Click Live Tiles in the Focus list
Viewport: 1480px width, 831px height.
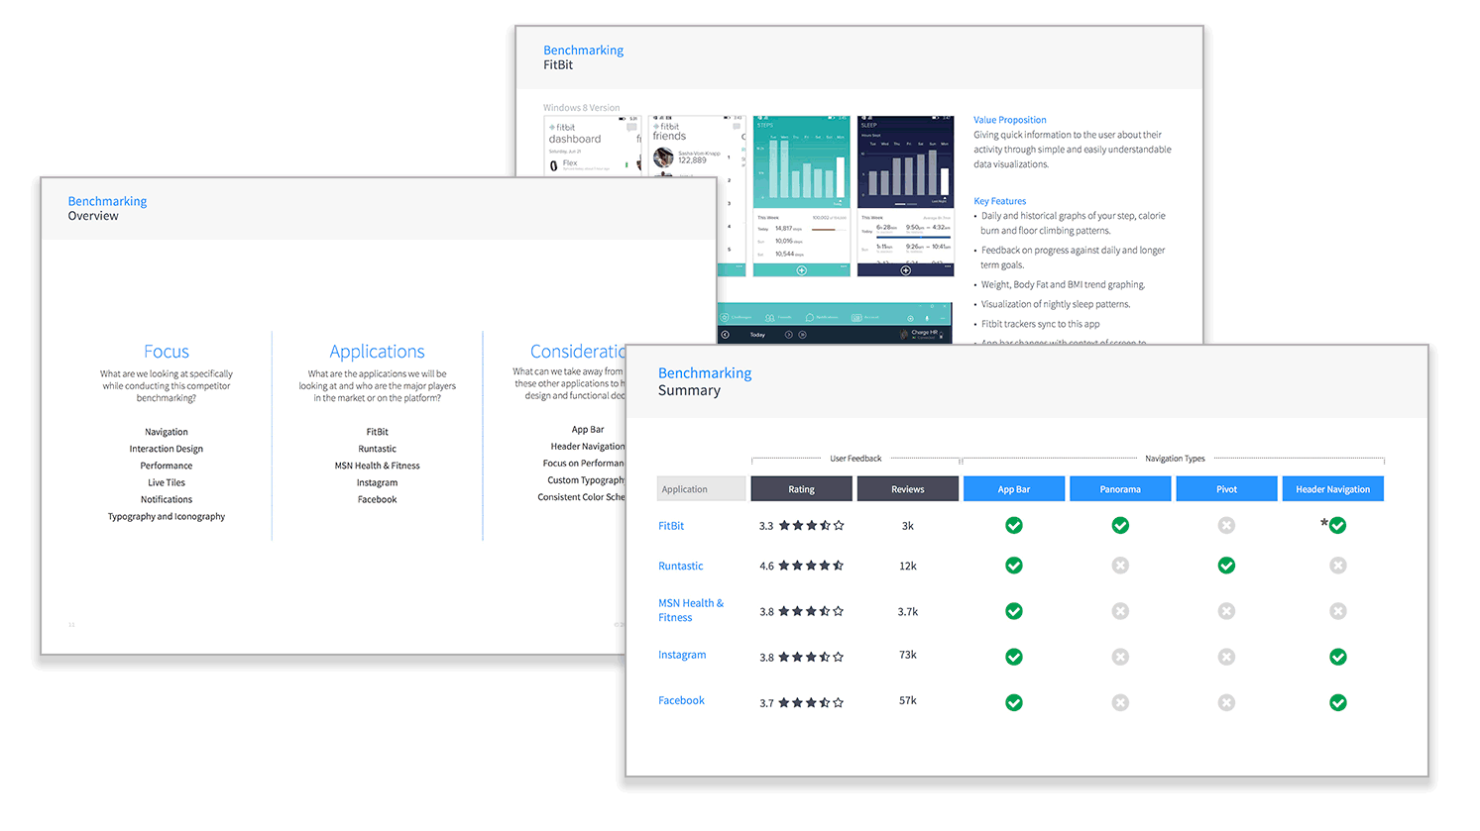point(167,482)
